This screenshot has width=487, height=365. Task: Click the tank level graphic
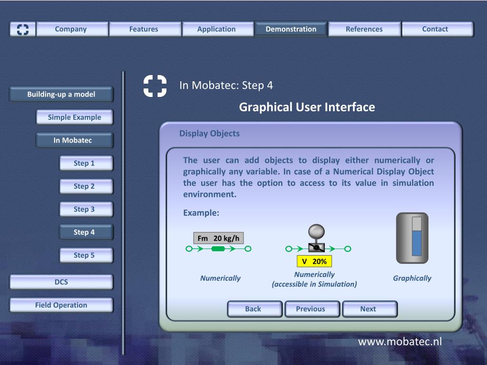click(412, 238)
